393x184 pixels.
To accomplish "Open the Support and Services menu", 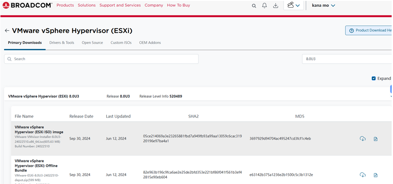I will tap(120, 5).
